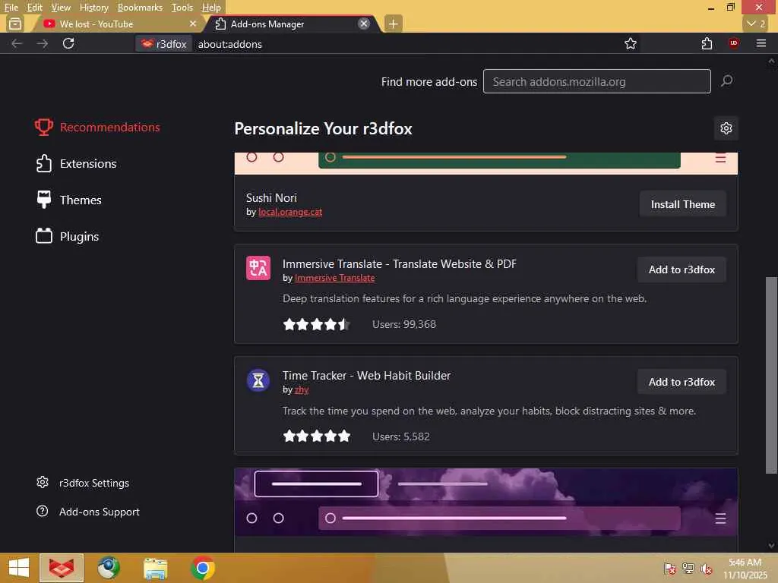Image resolution: width=778 pixels, height=583 pixels.
Task: Open a new tab with the plus button
Action: point(393,24)
